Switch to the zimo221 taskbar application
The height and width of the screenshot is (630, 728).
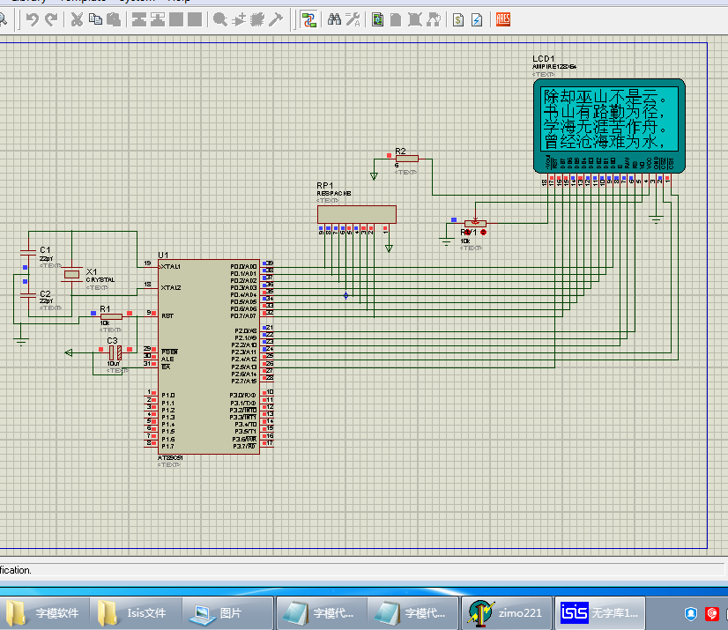[507, 613]
